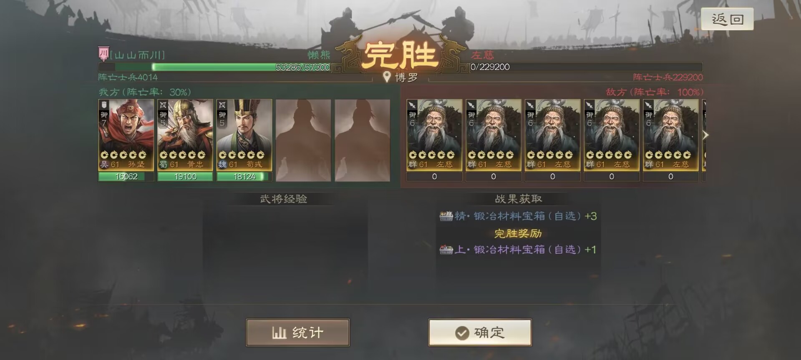This screenshot has width=801, height=360.
Task: Click the 武将经验 section header
Action: tap(284, 199)
